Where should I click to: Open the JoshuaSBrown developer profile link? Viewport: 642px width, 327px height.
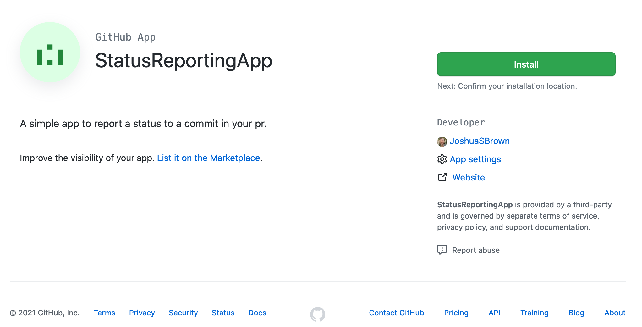click(480, 141)
